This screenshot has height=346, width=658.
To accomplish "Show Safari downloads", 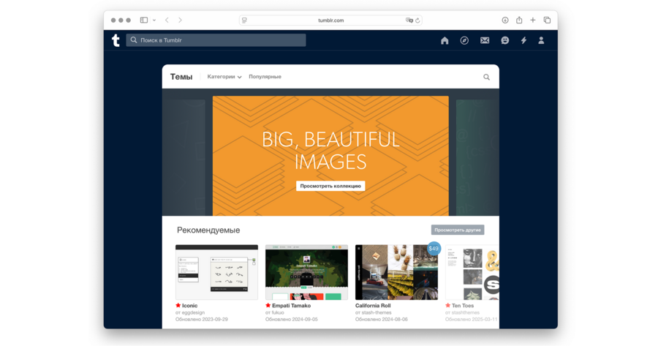I will pos(505,20).
